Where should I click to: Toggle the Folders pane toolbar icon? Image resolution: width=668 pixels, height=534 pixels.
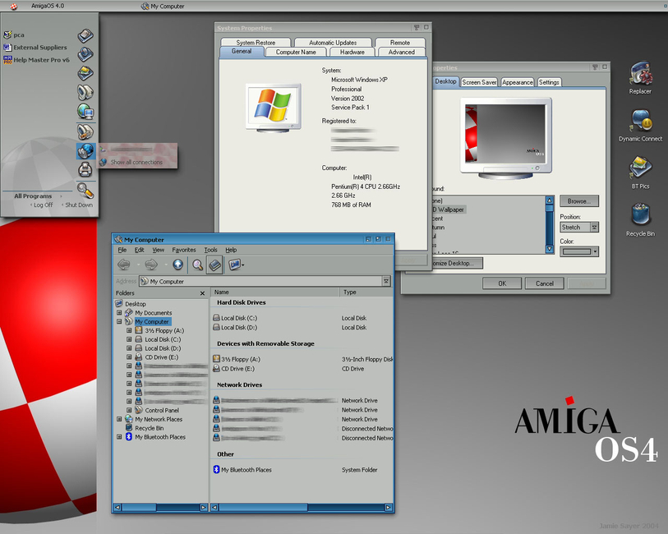(214, 265)
